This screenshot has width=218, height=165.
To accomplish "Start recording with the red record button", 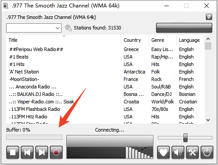I will point(56,152).
